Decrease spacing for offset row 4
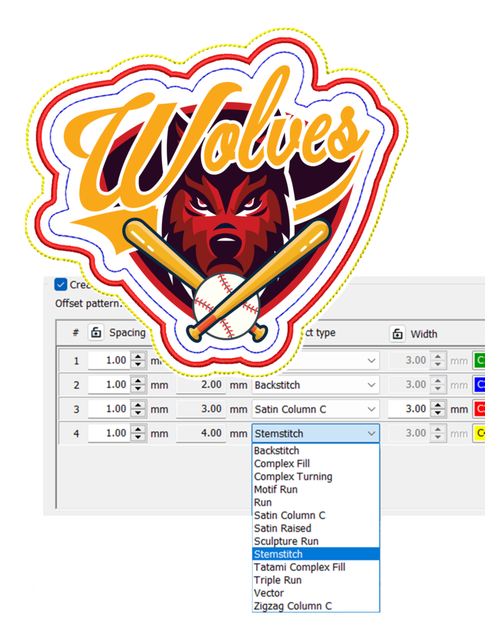 click(x=139, y=437)
